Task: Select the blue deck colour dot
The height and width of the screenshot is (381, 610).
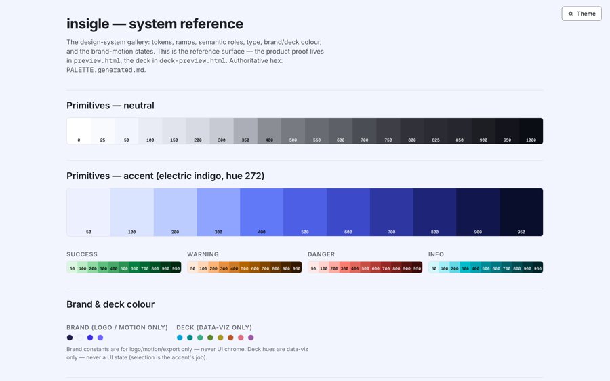Action: [x=180, y=338]
